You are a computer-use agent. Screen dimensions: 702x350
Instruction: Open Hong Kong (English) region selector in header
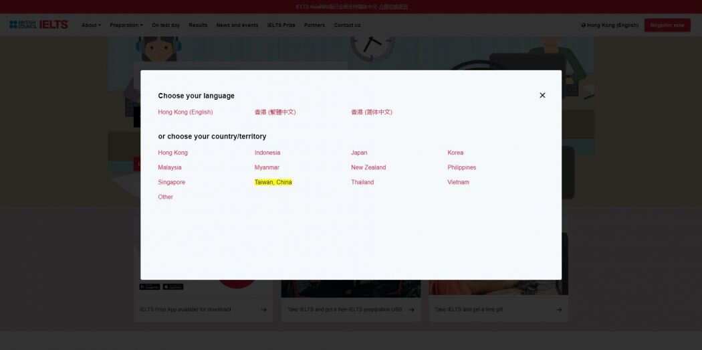610,25
